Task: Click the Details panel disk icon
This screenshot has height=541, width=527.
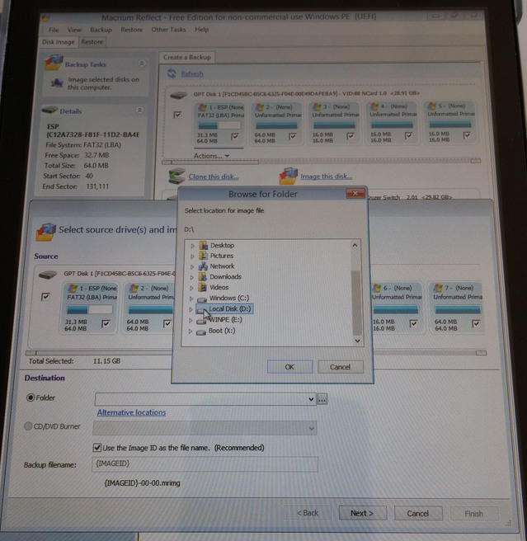Action: pyautogui.click(x=49, y=110)
